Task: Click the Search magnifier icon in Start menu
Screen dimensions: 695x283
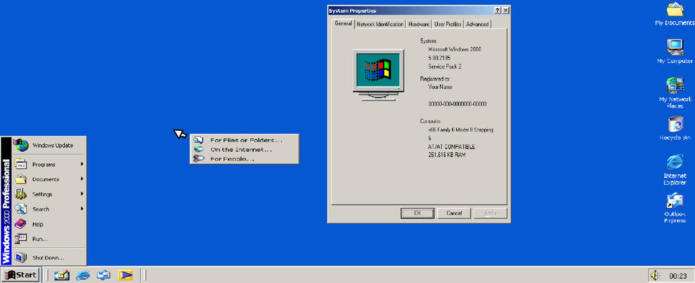Action: (21, 209)
